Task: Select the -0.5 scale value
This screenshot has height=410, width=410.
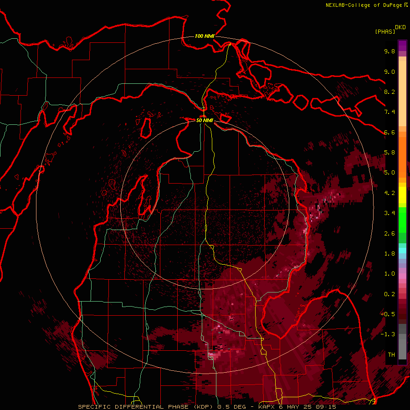Action: coord(388,314)
